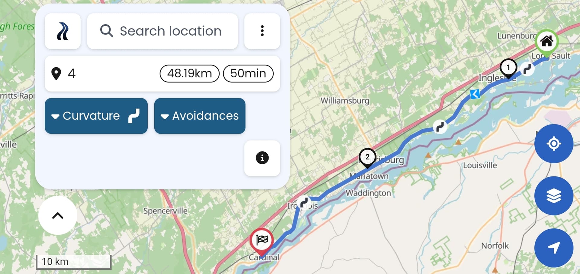Open the three-dot options menu
The image size is (580, 274).
click(x=262, y=31)
